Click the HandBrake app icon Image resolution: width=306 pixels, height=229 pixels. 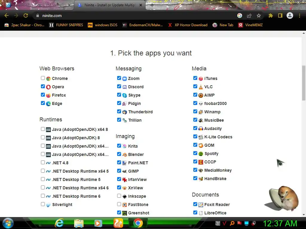(201, 179)
